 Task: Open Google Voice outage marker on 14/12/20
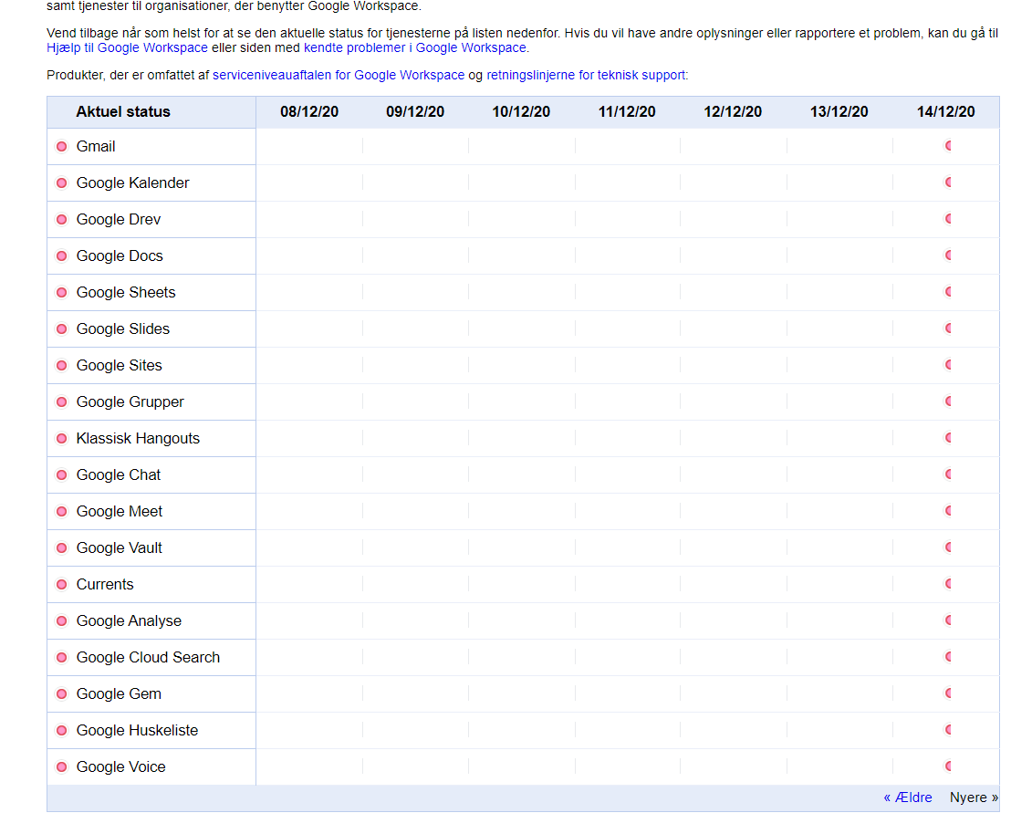click(948, 766)
